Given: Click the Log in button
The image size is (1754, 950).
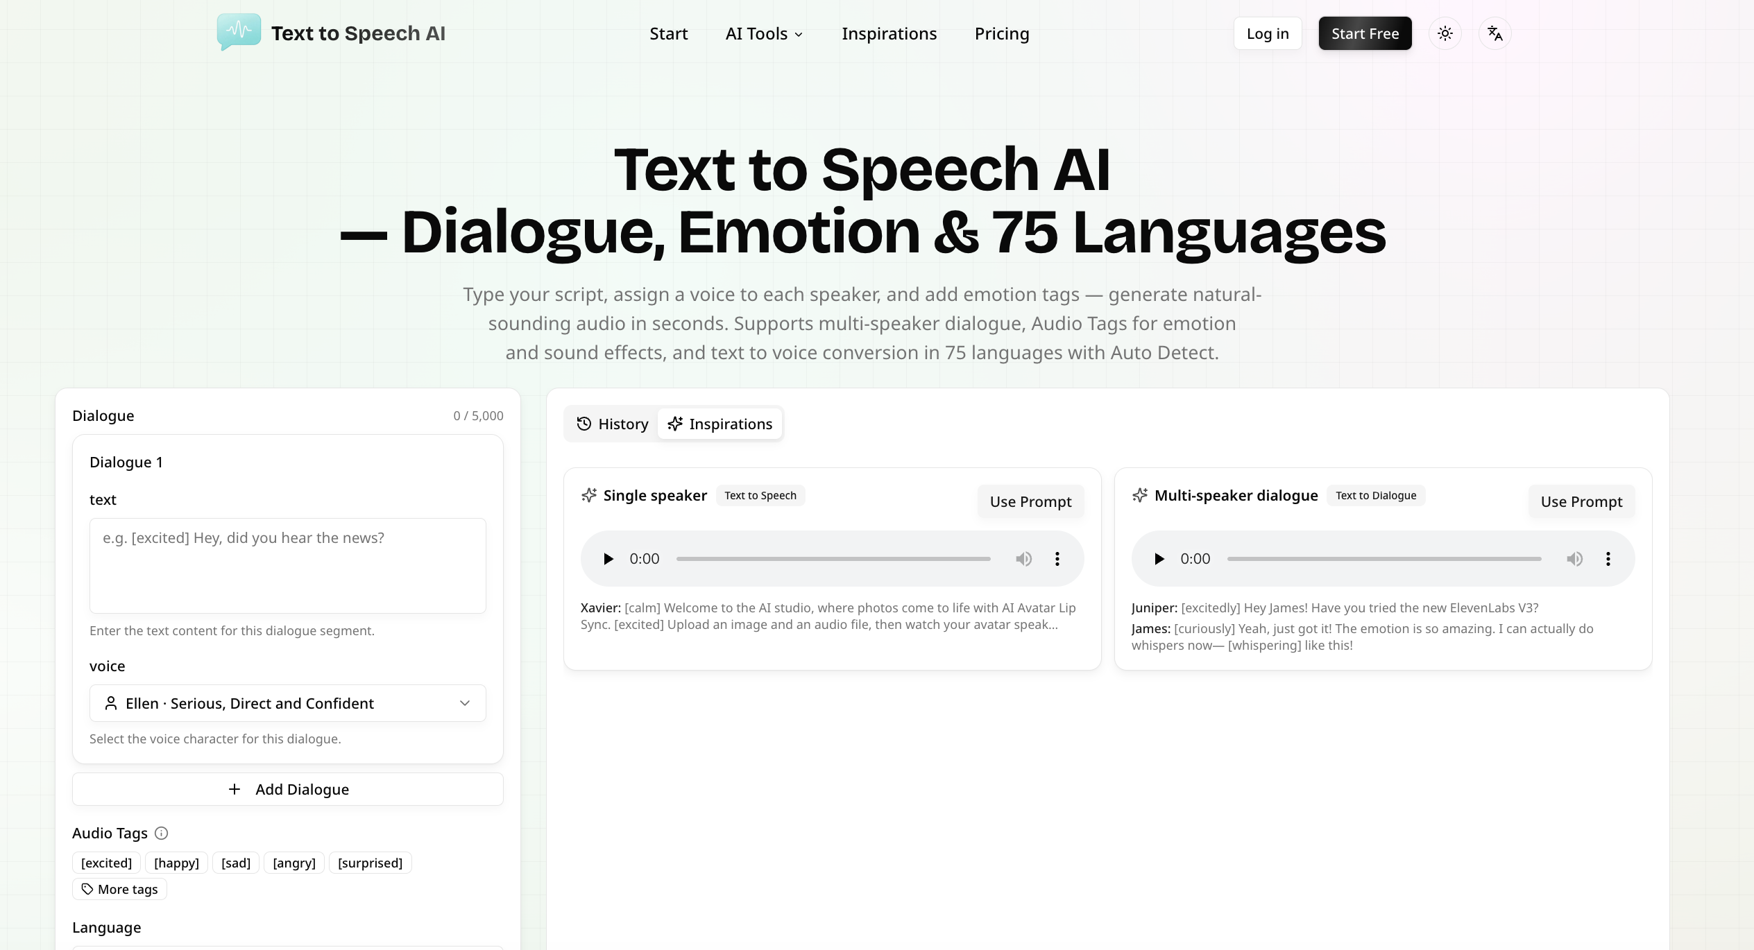Looking at the screenshot, I should point(1268,33).
